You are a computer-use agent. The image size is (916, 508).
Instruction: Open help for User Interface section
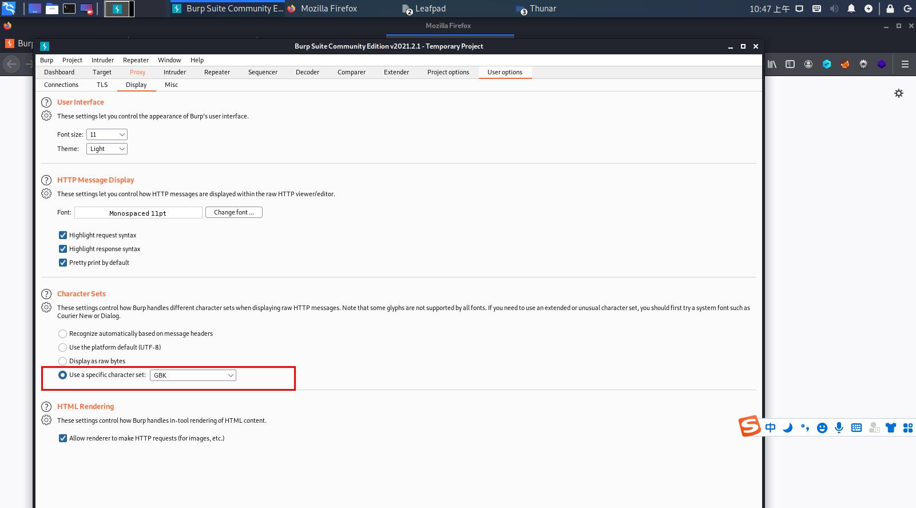coord(46,102)
